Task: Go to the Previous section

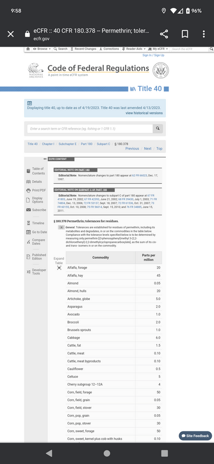Action: (x=132, y=148)
